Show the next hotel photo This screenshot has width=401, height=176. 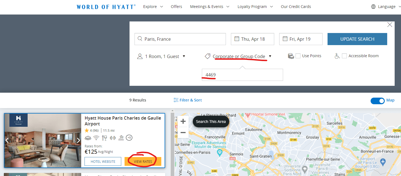(x=78, y=140)
